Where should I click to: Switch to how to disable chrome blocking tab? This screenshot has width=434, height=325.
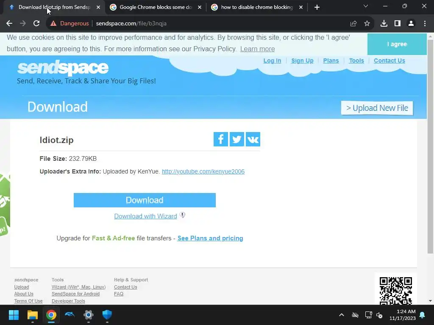pyautogui.click(x=256, y=7)
